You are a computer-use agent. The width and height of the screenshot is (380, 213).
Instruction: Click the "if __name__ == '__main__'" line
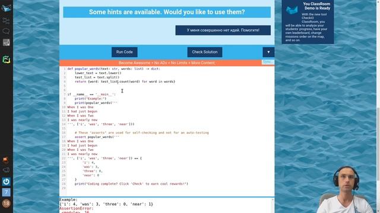(91, 95)
